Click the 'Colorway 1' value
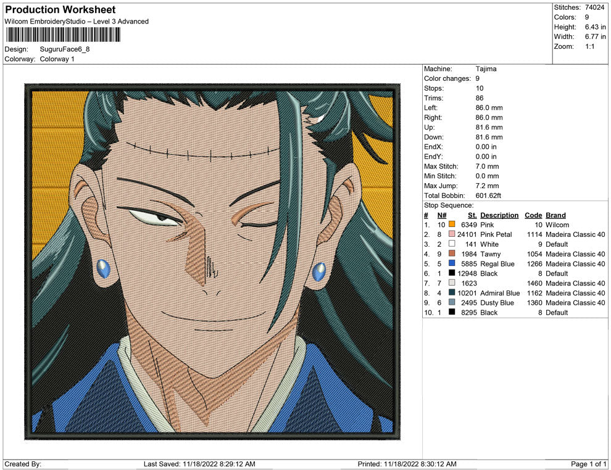 click(57, 59)
